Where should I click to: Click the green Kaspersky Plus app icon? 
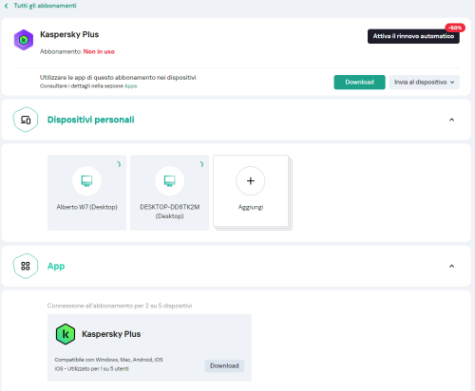click(66, 334)
